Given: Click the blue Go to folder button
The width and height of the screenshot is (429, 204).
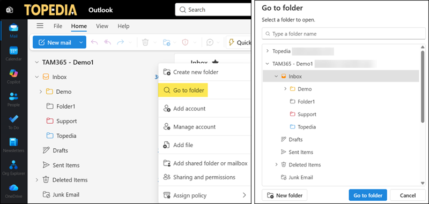Looking at the screenshot, I should point(368,195).
